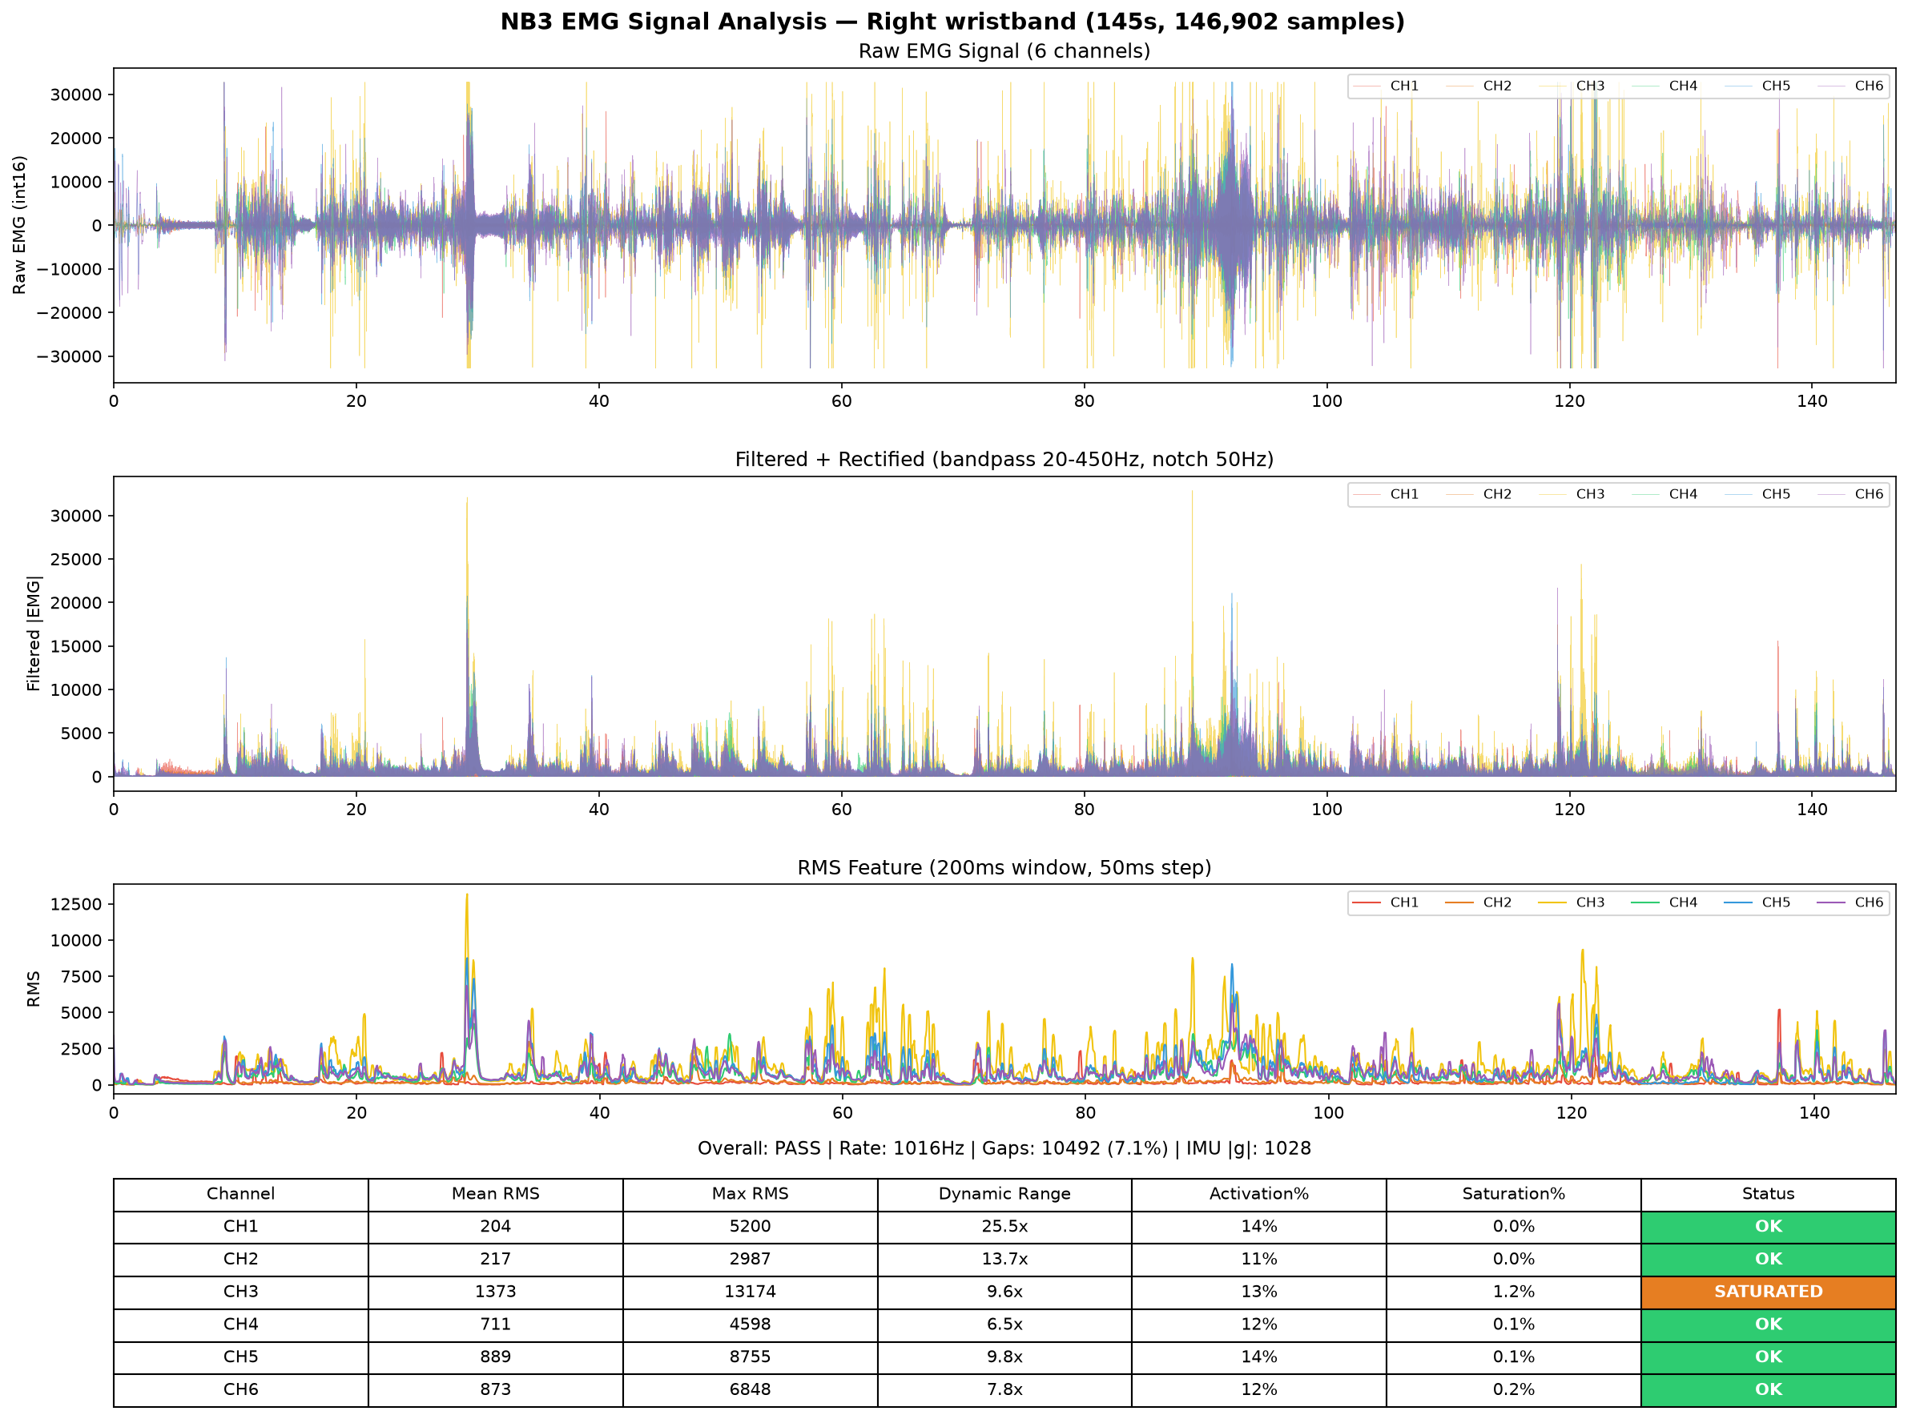Click the orange SATURATED status cell for CH3
The height and width of the screenshot is (1419, 1908).
1768,1292
